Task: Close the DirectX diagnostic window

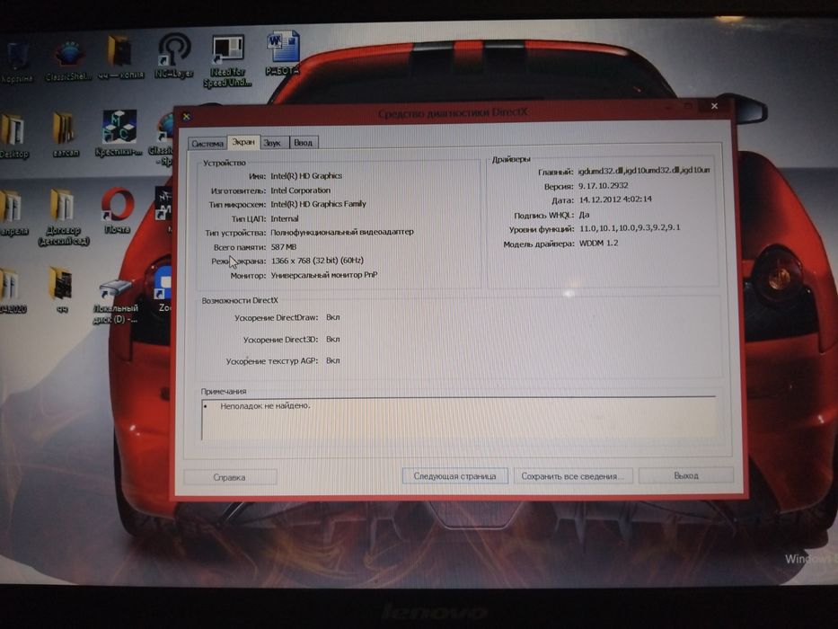Action: (x=715, y=106)
